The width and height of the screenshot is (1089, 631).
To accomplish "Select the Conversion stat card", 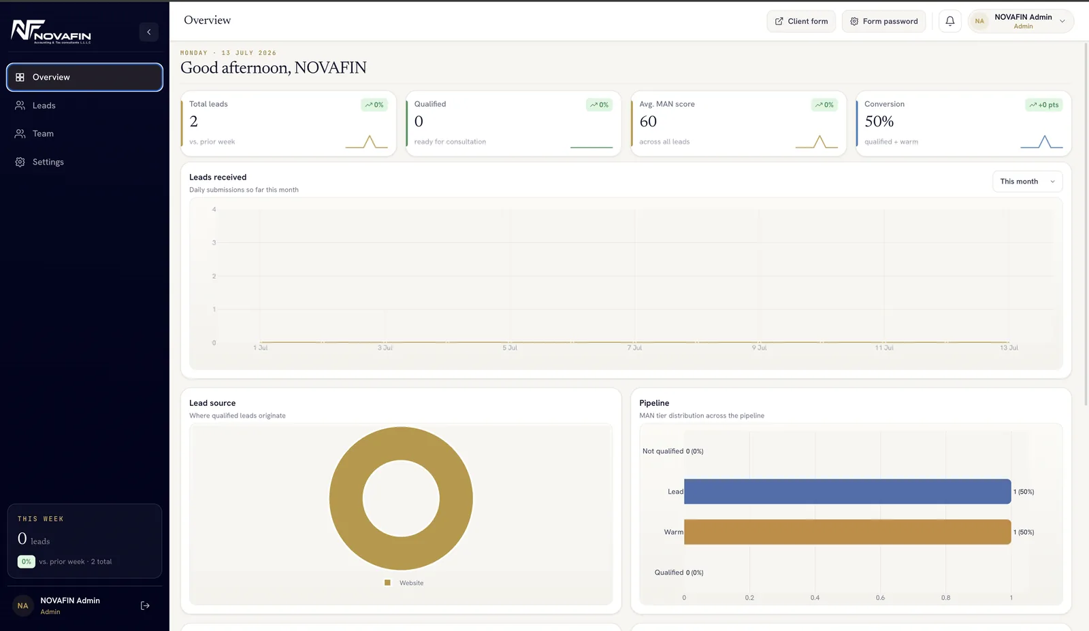I will [x=964, y=123].
